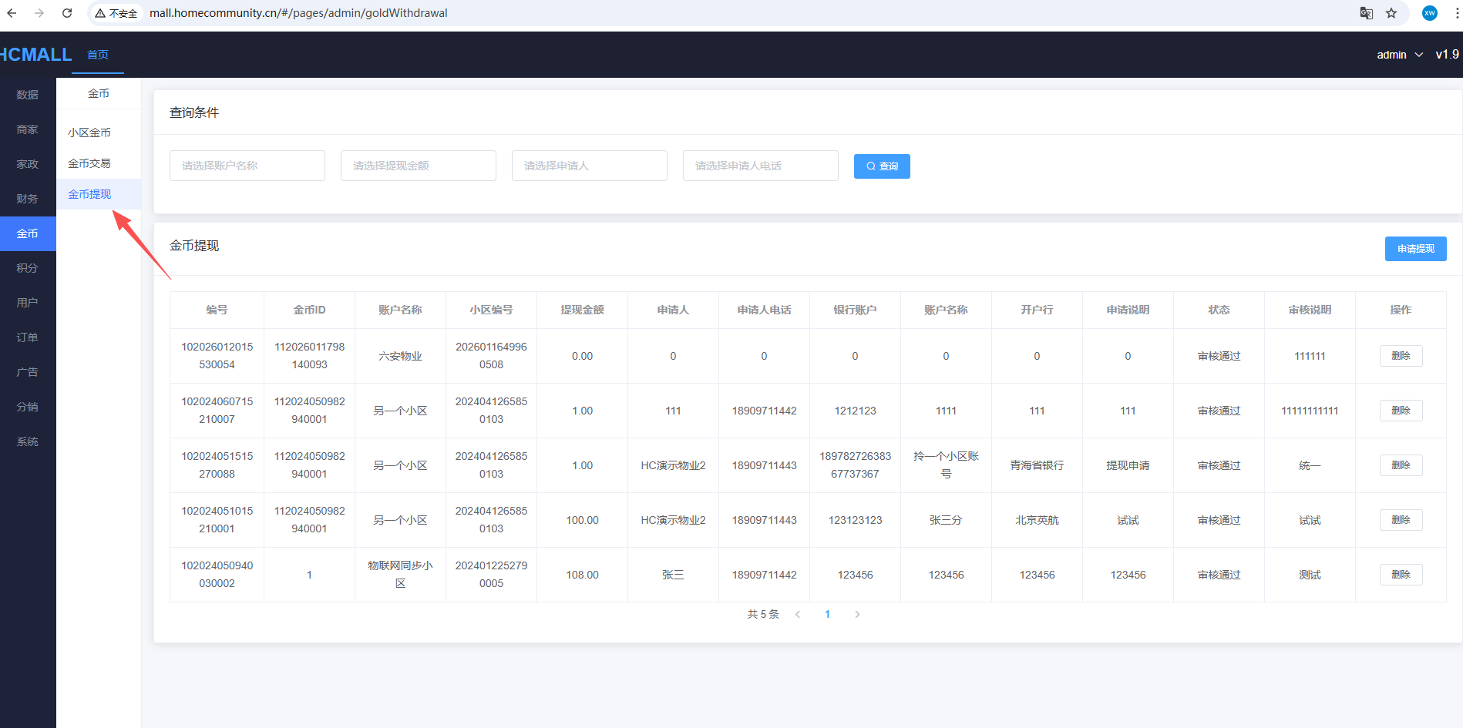Open the browser profile avatar icon
Image resolution: width=1463 pixels, height=728 pixels.
click(x=1430, y=13)
